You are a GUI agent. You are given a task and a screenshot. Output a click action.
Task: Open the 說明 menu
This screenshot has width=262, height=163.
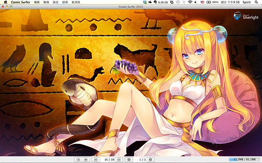click(65, 2)
